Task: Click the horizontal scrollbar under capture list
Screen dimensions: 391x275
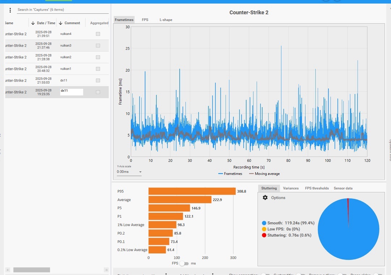Action: (31, 270)
